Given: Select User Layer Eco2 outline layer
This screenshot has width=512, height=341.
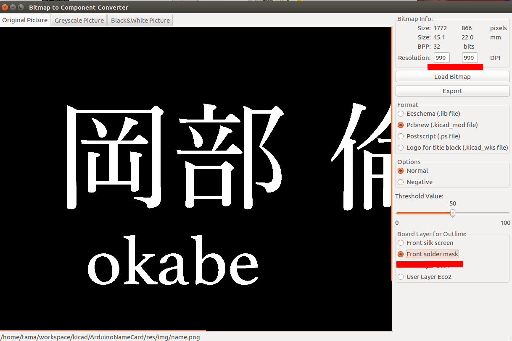Looking at the screenshot, I should click(x=401, y=276).
